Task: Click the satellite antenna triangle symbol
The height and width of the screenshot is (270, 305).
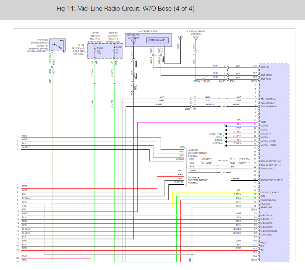Action: pyautogui.click(x=134, y=42)
